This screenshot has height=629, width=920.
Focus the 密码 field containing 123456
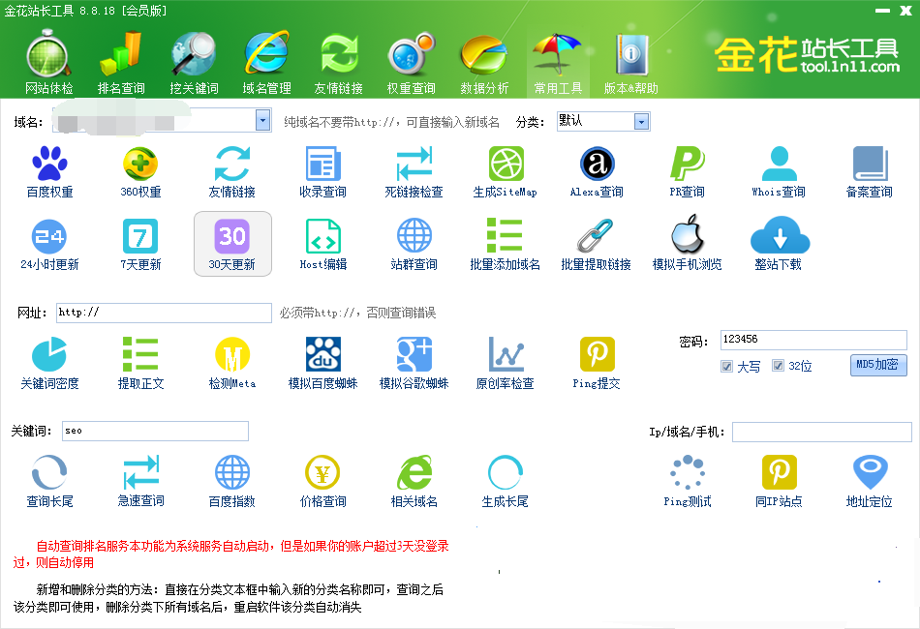pos(813,340)
